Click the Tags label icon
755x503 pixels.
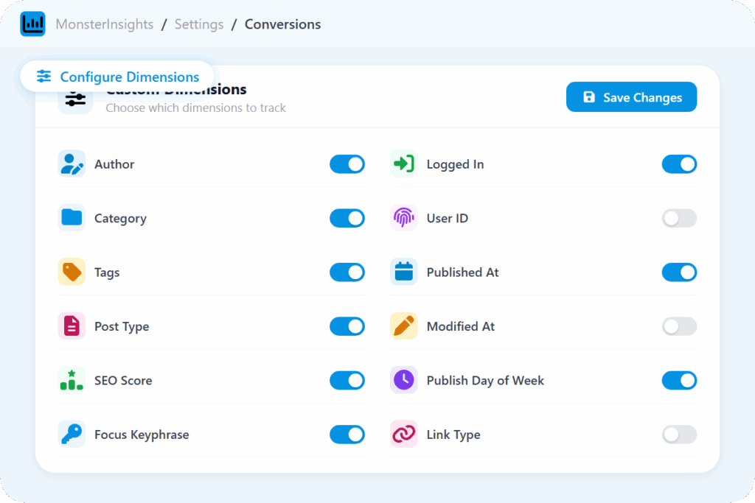pyautogui.click(x=72, y=272)
